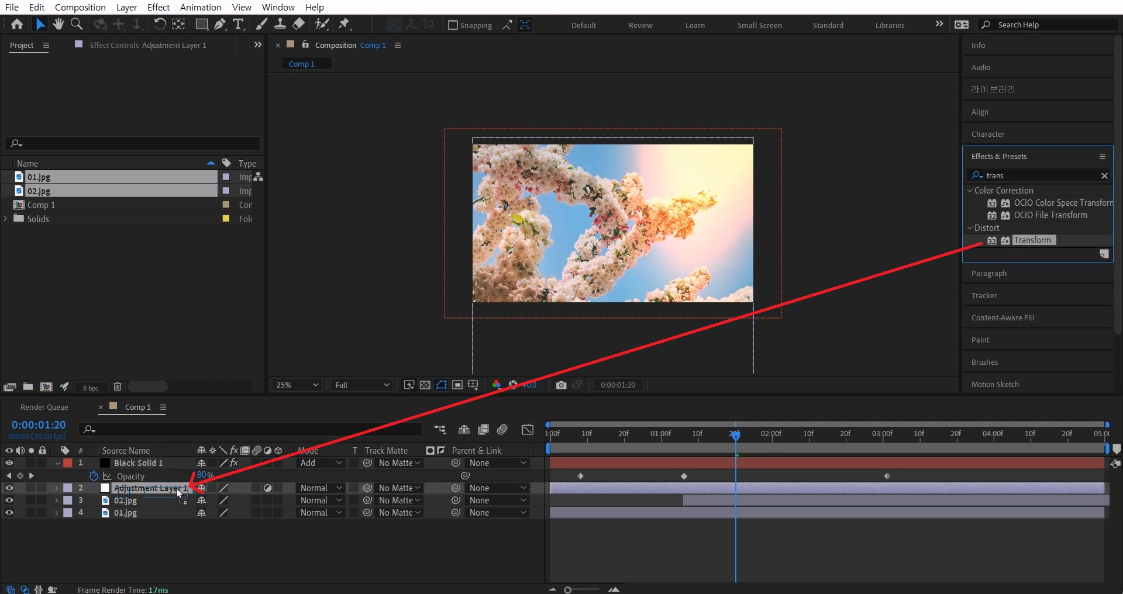Open the Layer menu
The width and height of the screenshot is (1123, 594).
[x=126, y=7]
